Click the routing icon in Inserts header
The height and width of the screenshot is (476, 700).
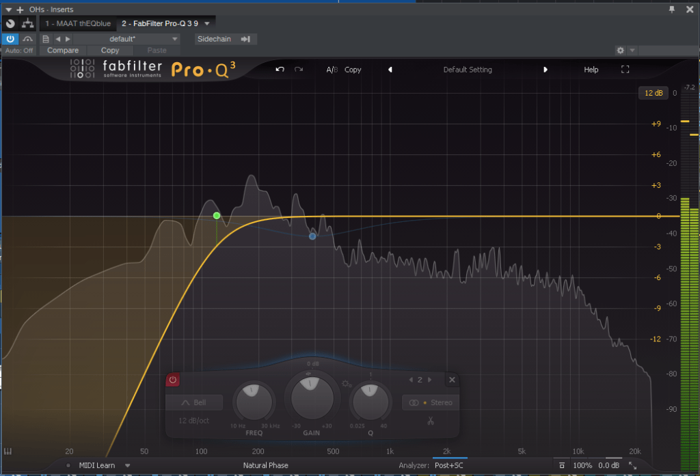tap(27, 24)
